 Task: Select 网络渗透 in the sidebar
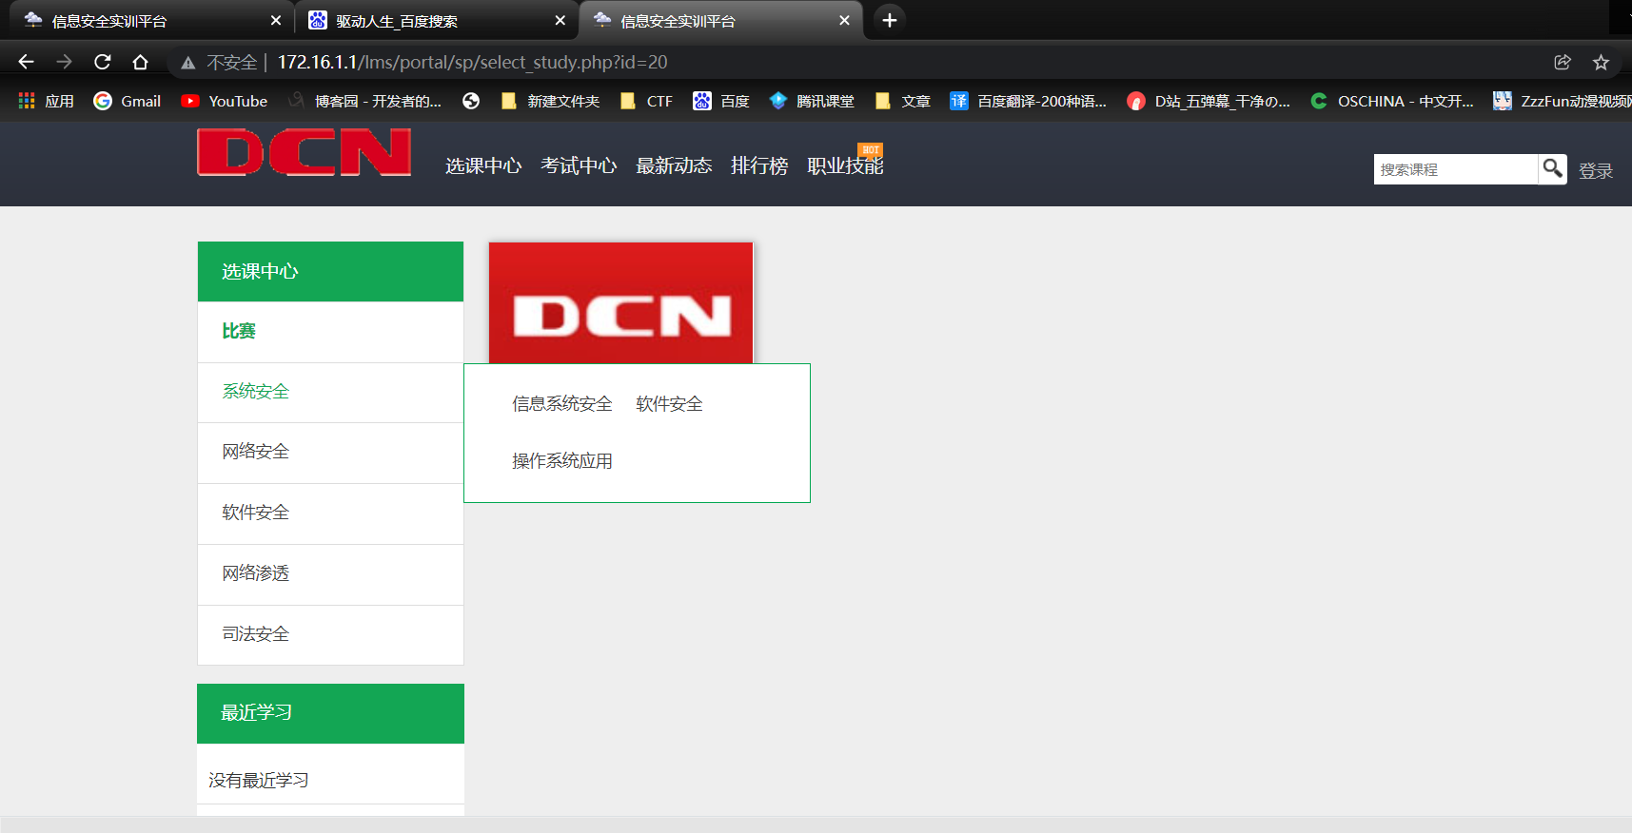pyautogui.click(x=330, y=574)
